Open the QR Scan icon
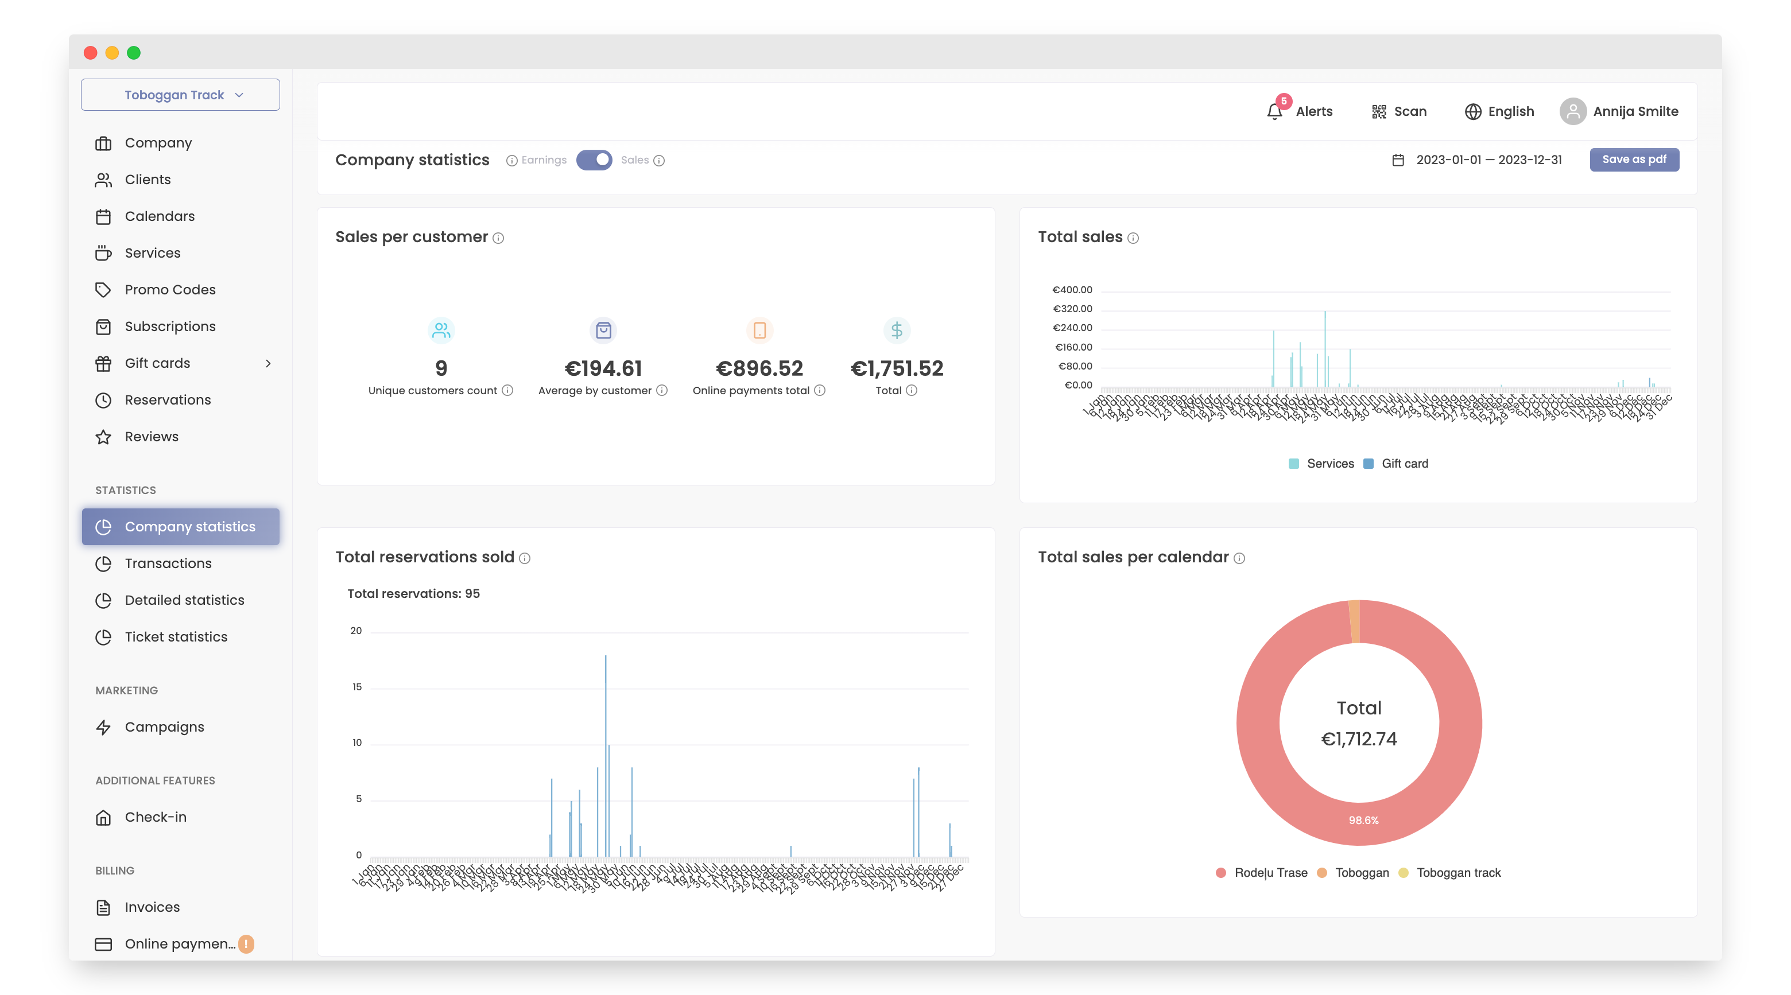 point(1378,111)
